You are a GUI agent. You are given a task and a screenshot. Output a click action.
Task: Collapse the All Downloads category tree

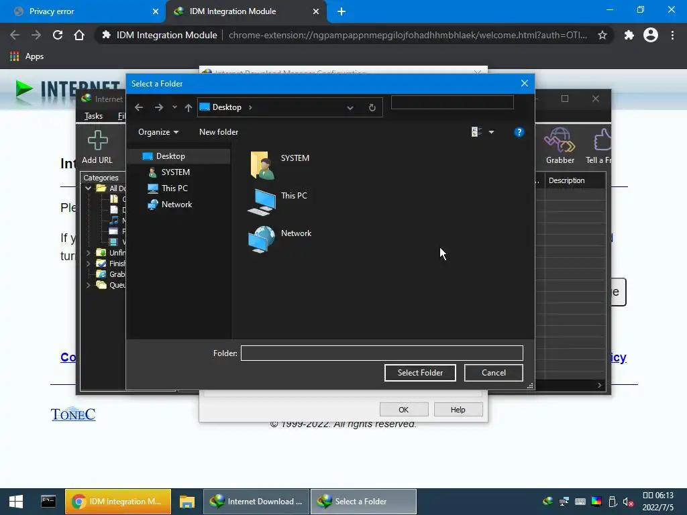pyautogui.click(x=88, y=188)
